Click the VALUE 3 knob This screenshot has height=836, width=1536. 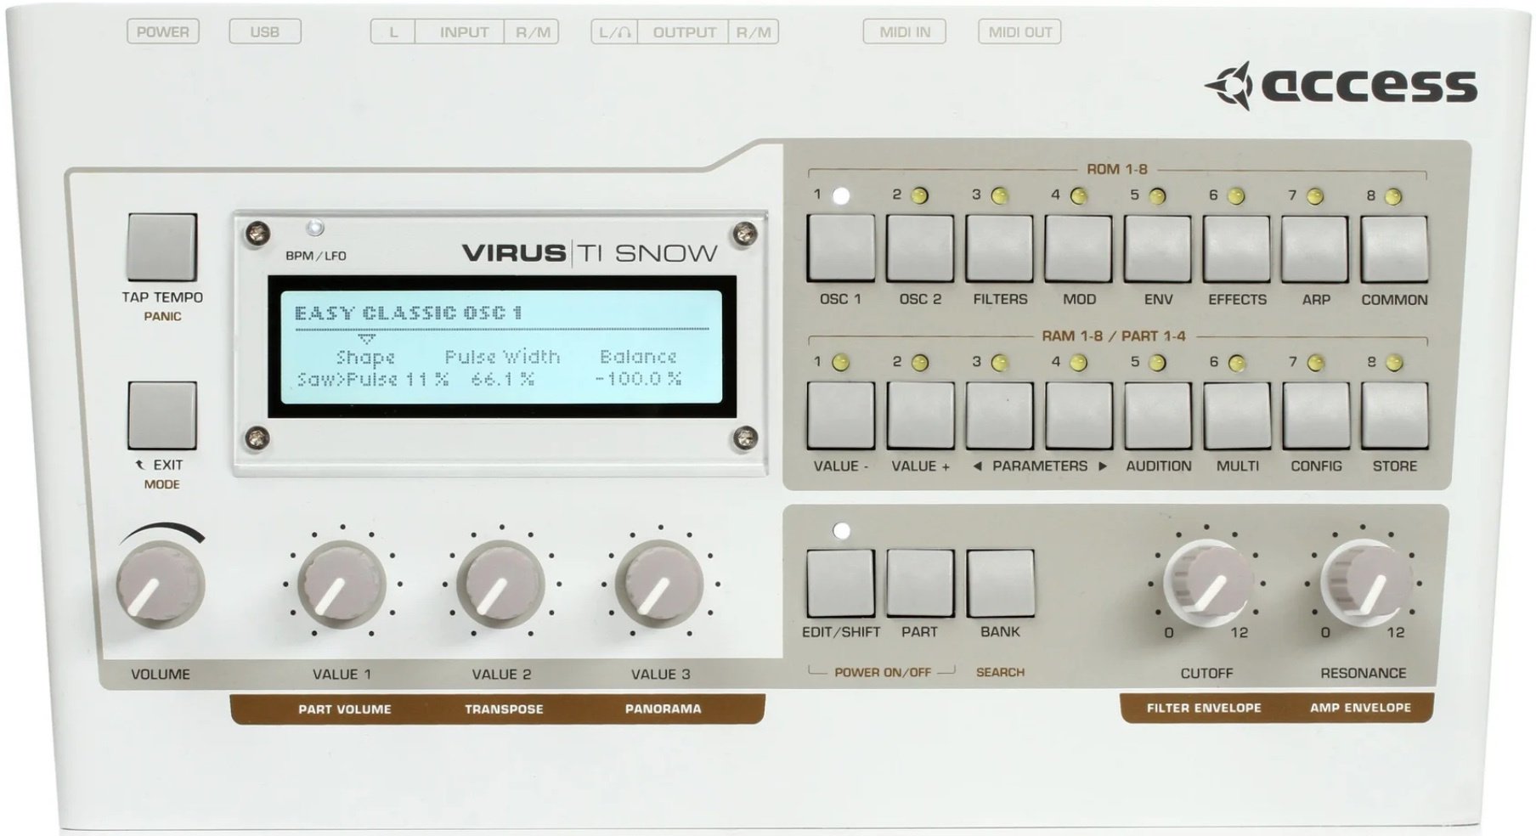click(x=660, y=584)
